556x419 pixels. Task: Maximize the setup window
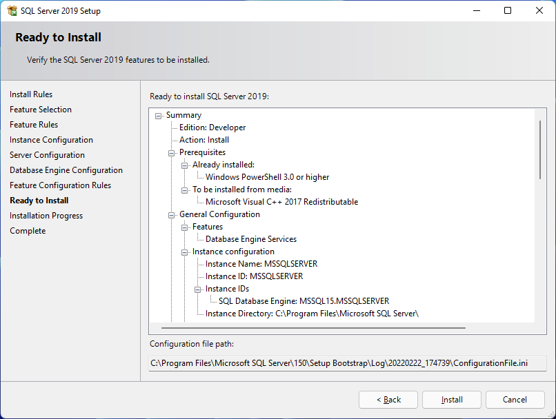coord(508,10)
